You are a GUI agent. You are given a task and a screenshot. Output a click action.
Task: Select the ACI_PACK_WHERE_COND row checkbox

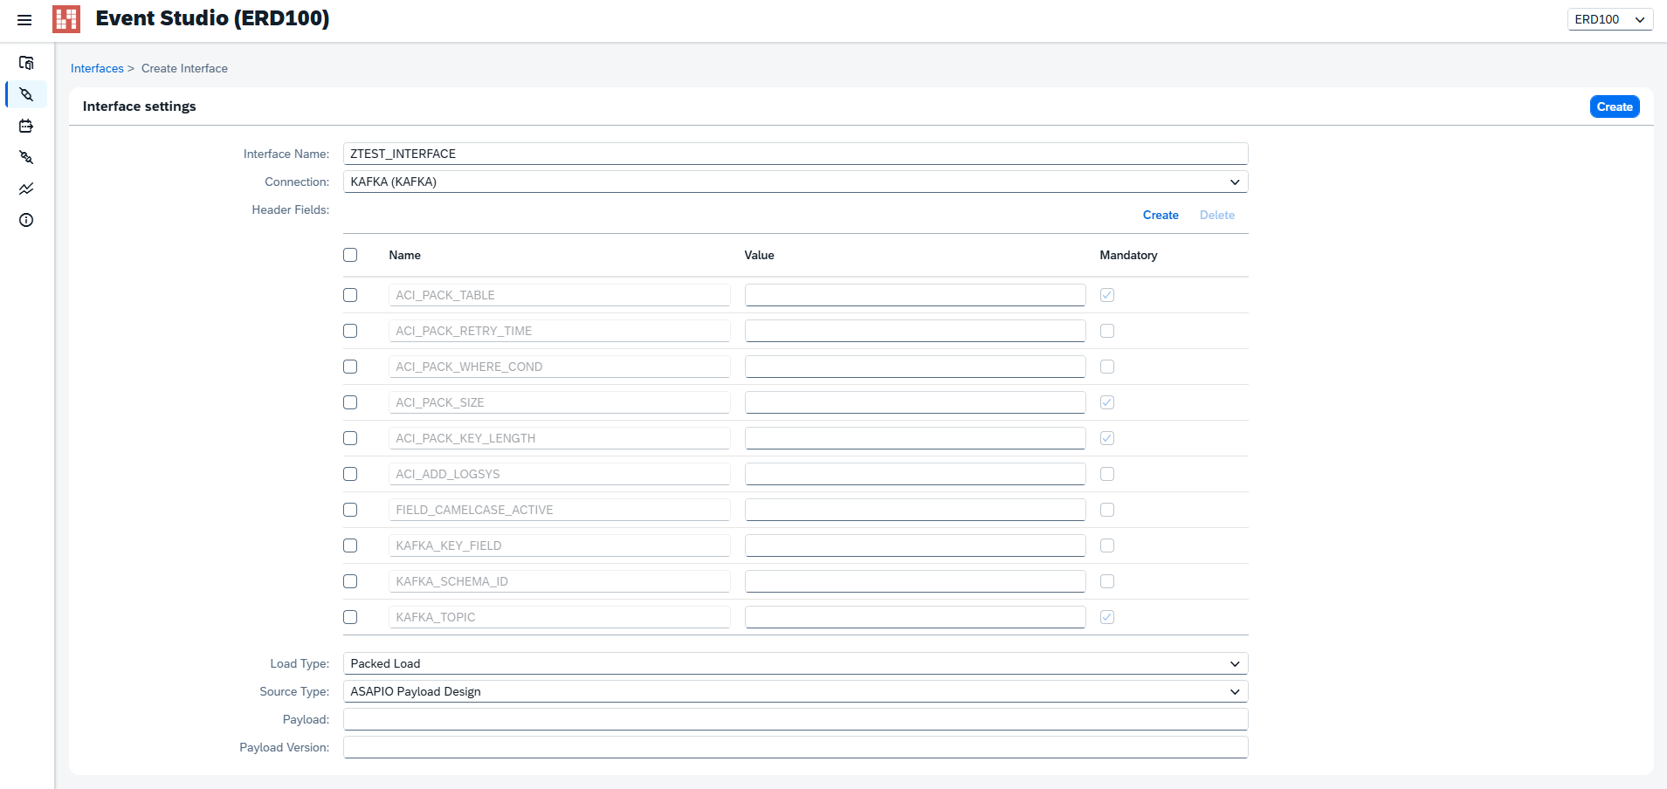(350, 367)
